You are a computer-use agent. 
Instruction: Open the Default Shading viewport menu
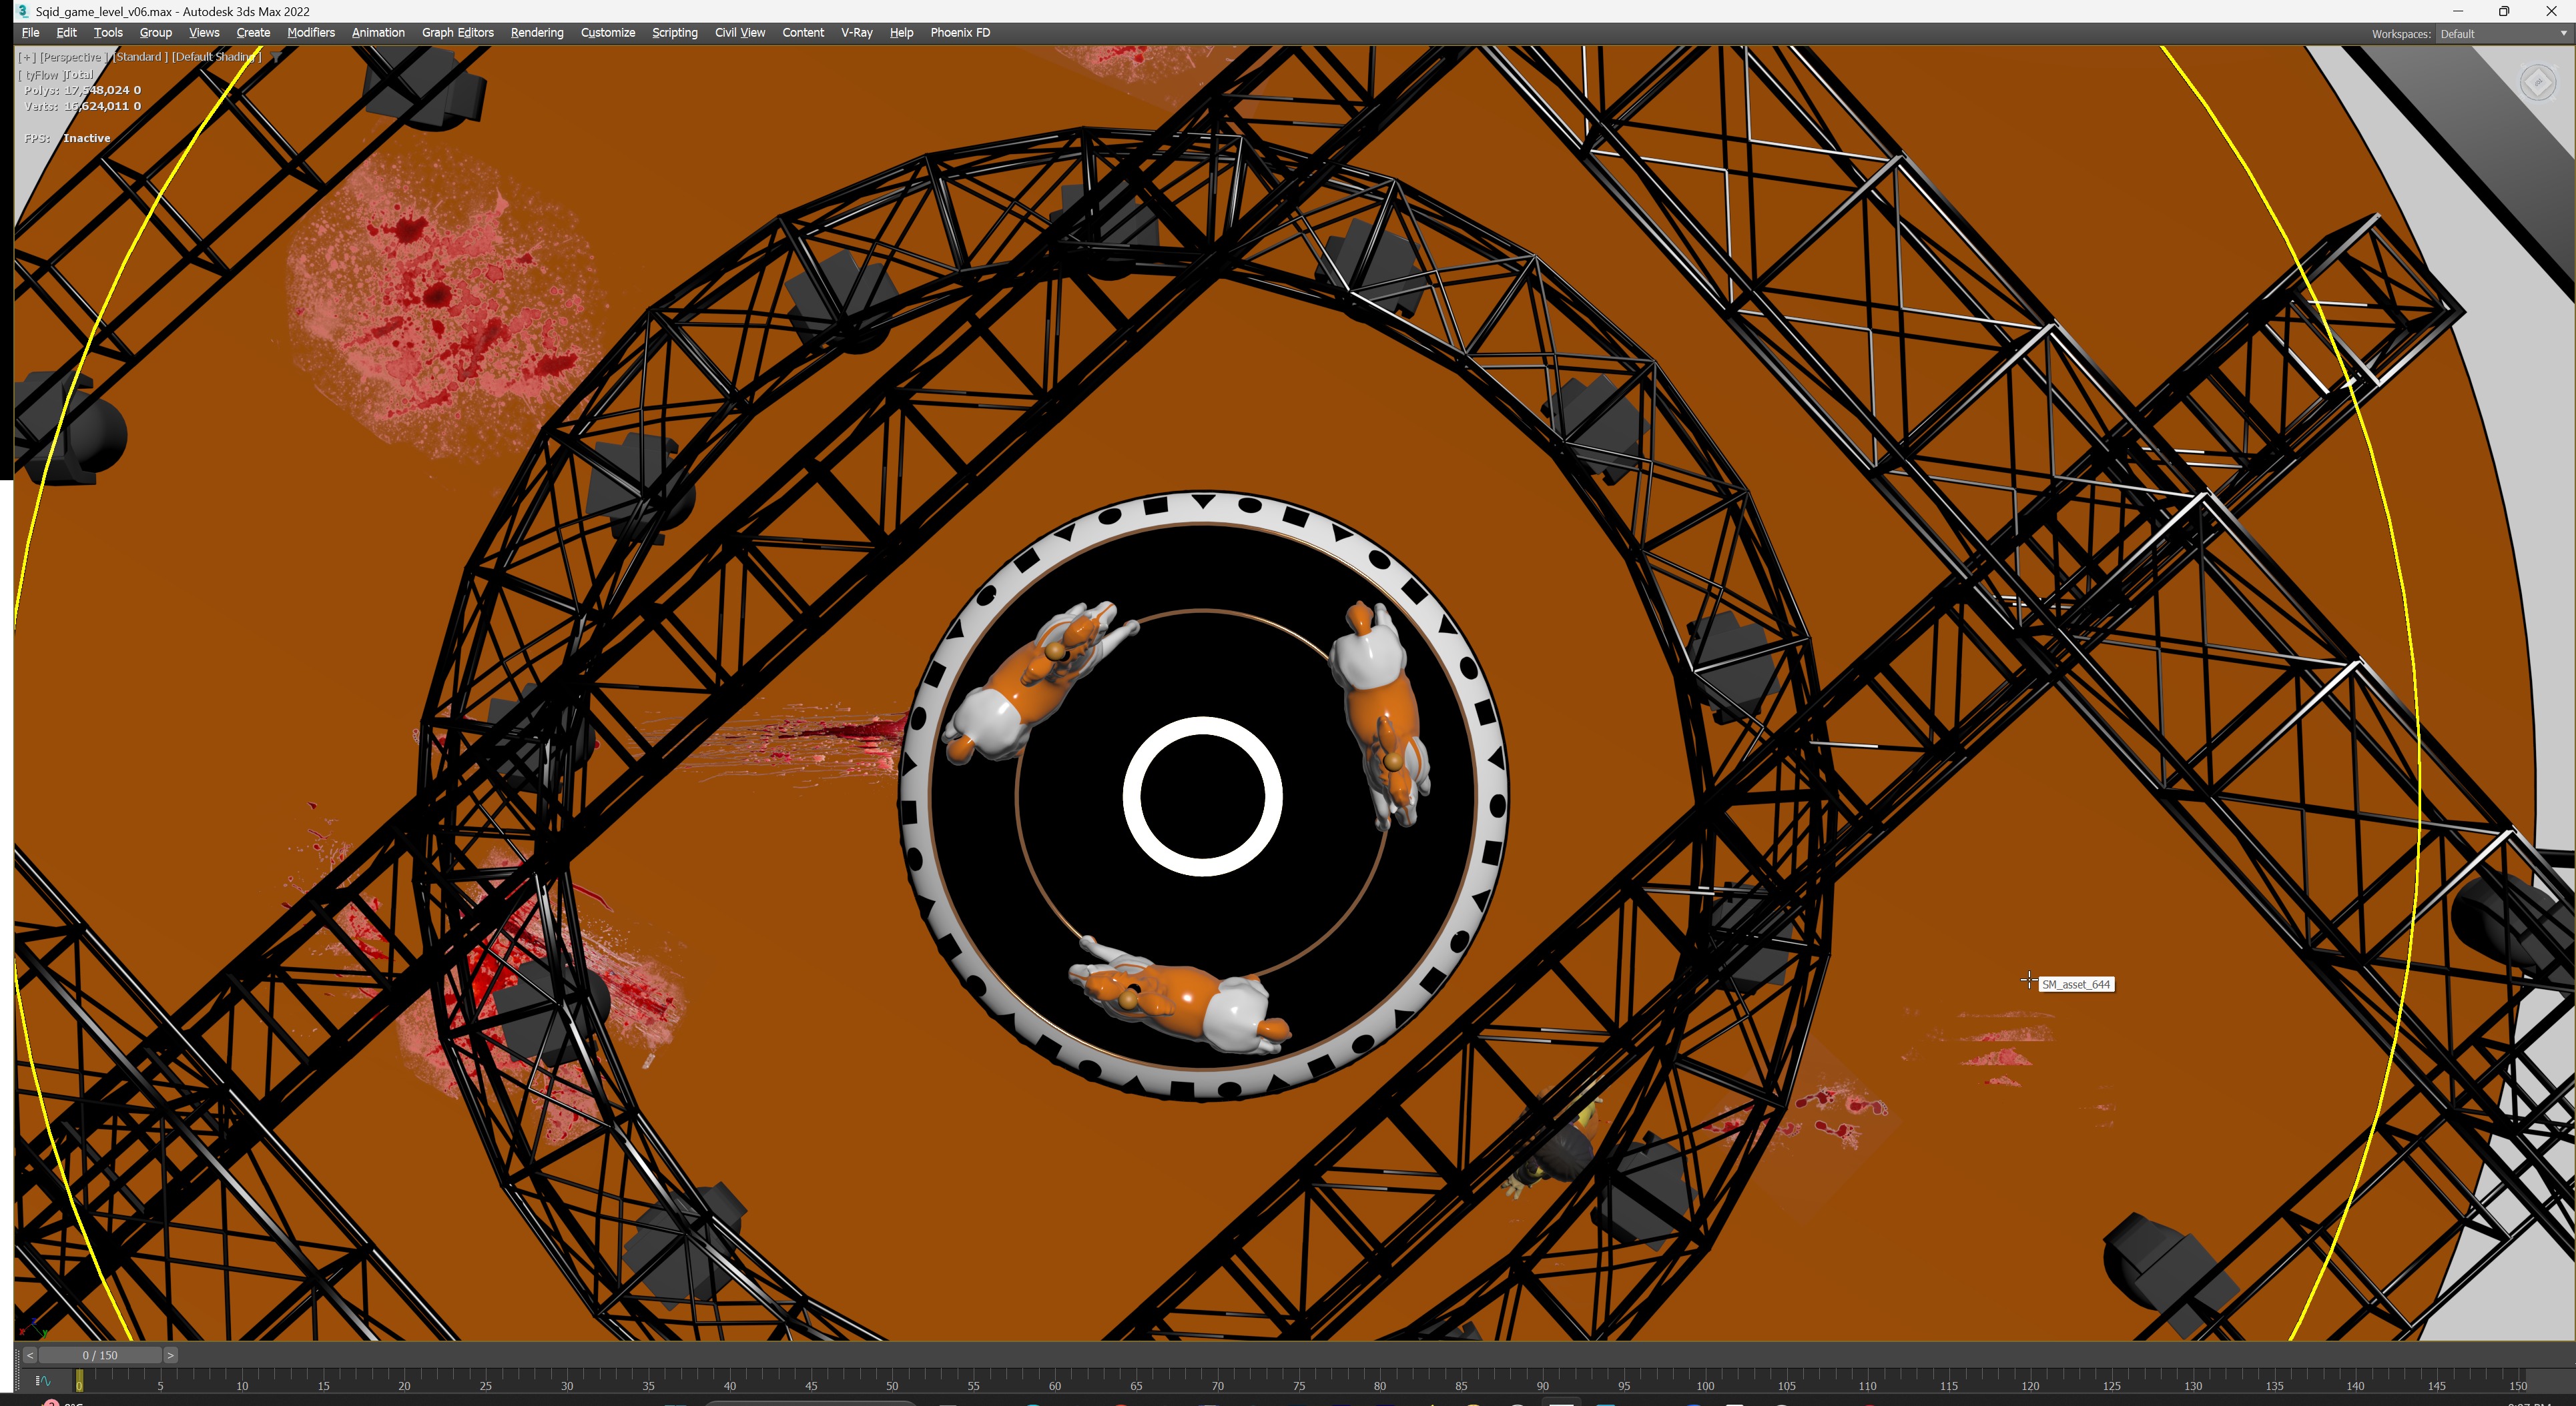(x=216, y=57)
